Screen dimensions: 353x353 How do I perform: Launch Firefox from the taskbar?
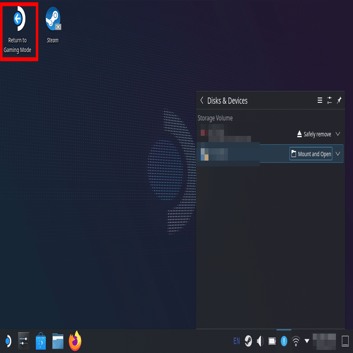(75, 341)
